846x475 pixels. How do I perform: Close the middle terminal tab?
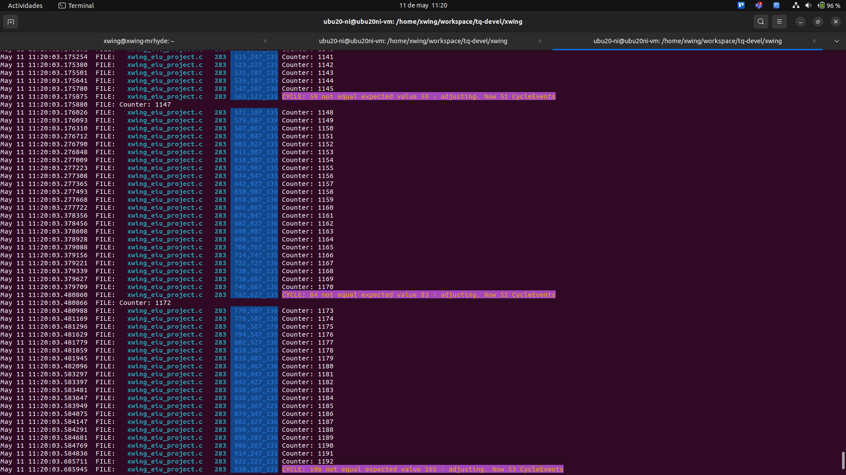click(x=540, y=41)
